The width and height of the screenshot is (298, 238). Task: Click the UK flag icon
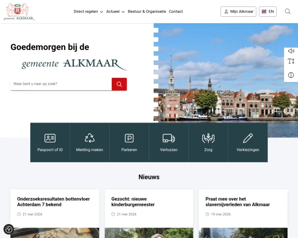[x=264, y=11]
